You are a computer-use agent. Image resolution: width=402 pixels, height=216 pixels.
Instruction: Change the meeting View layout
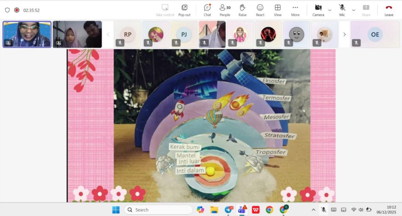tap(278, 10)
